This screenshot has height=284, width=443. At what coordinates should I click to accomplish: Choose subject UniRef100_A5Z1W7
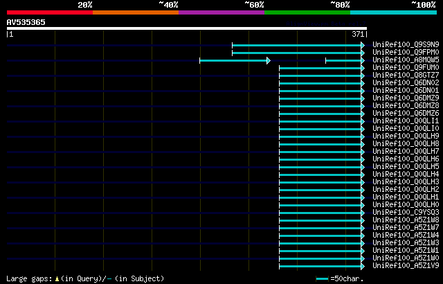(x=406, y=227)
